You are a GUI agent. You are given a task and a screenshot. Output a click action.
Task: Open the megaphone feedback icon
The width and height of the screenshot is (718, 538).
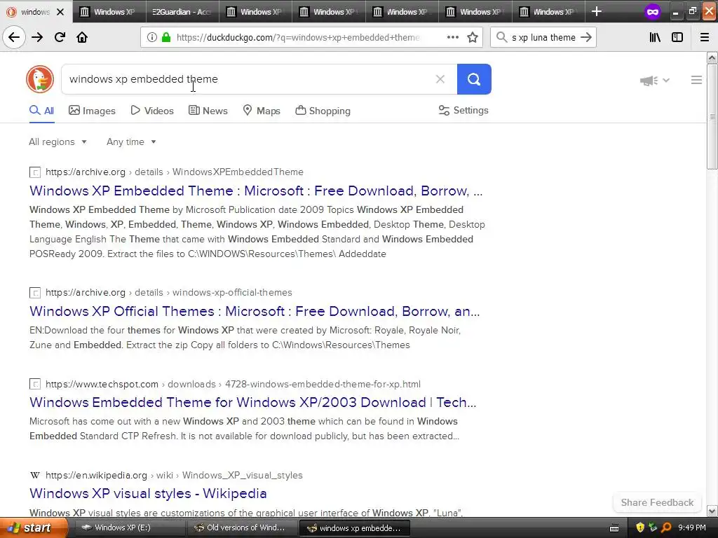click(649, 81)
